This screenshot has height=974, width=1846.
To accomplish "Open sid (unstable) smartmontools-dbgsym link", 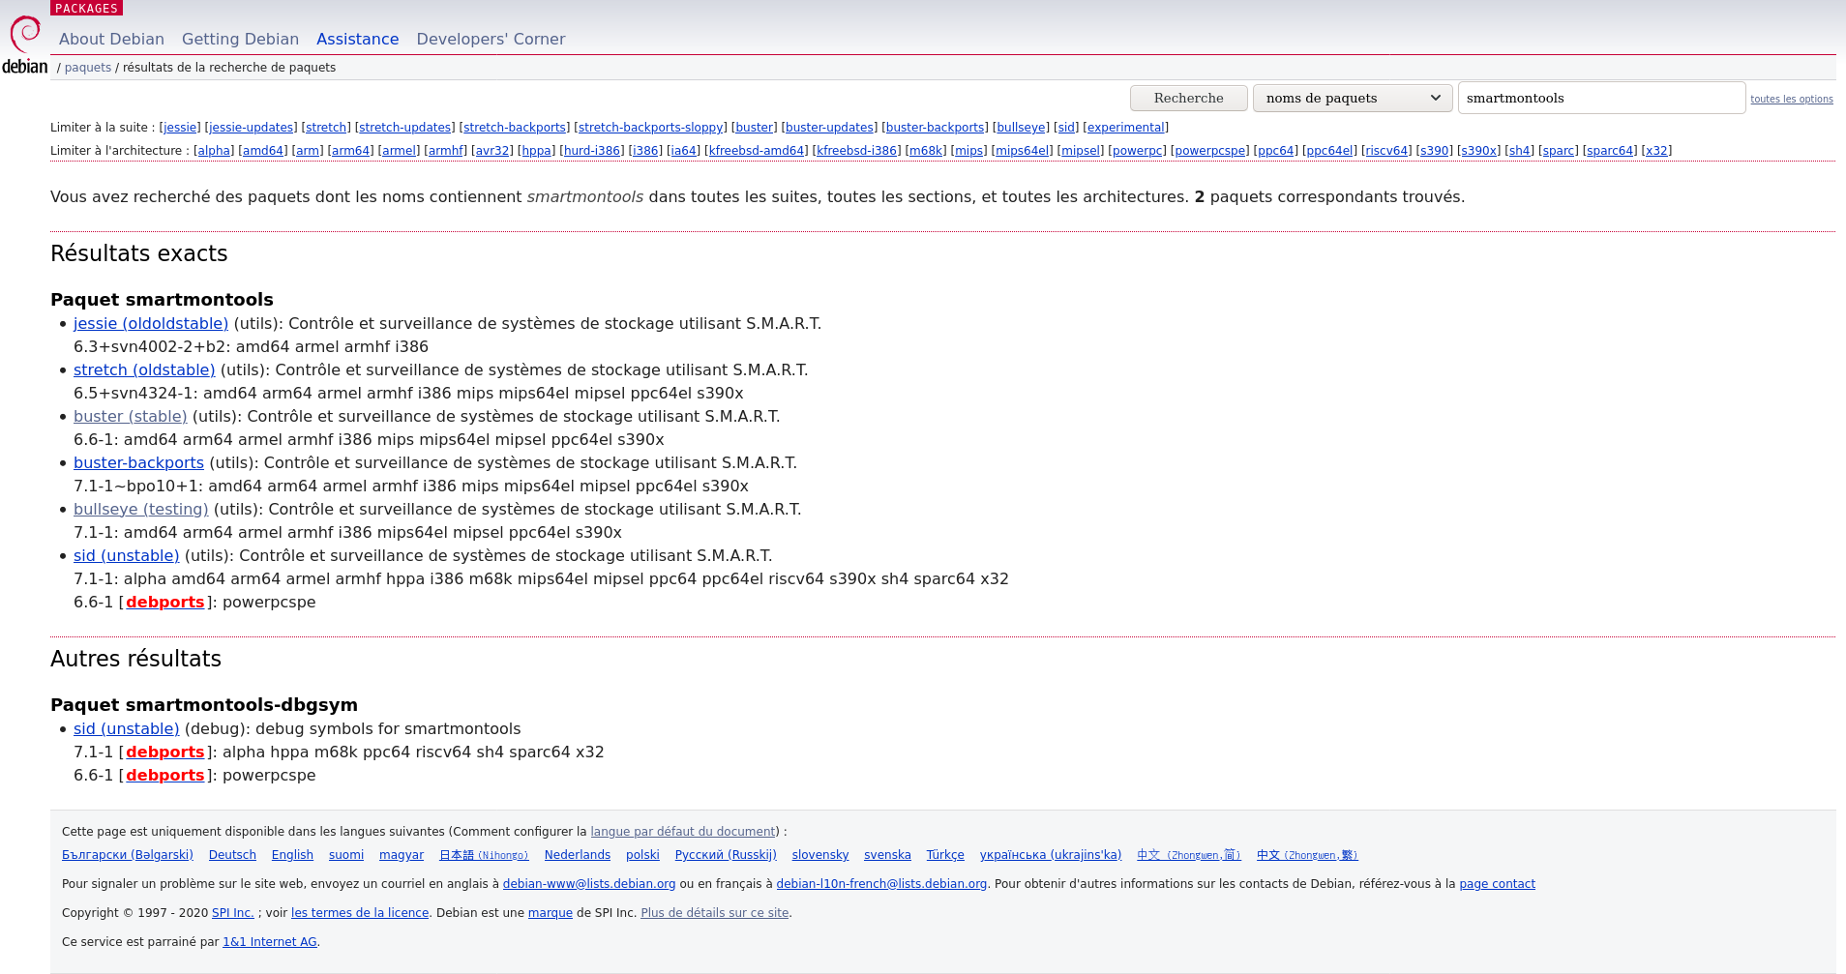I will [127, 728].
